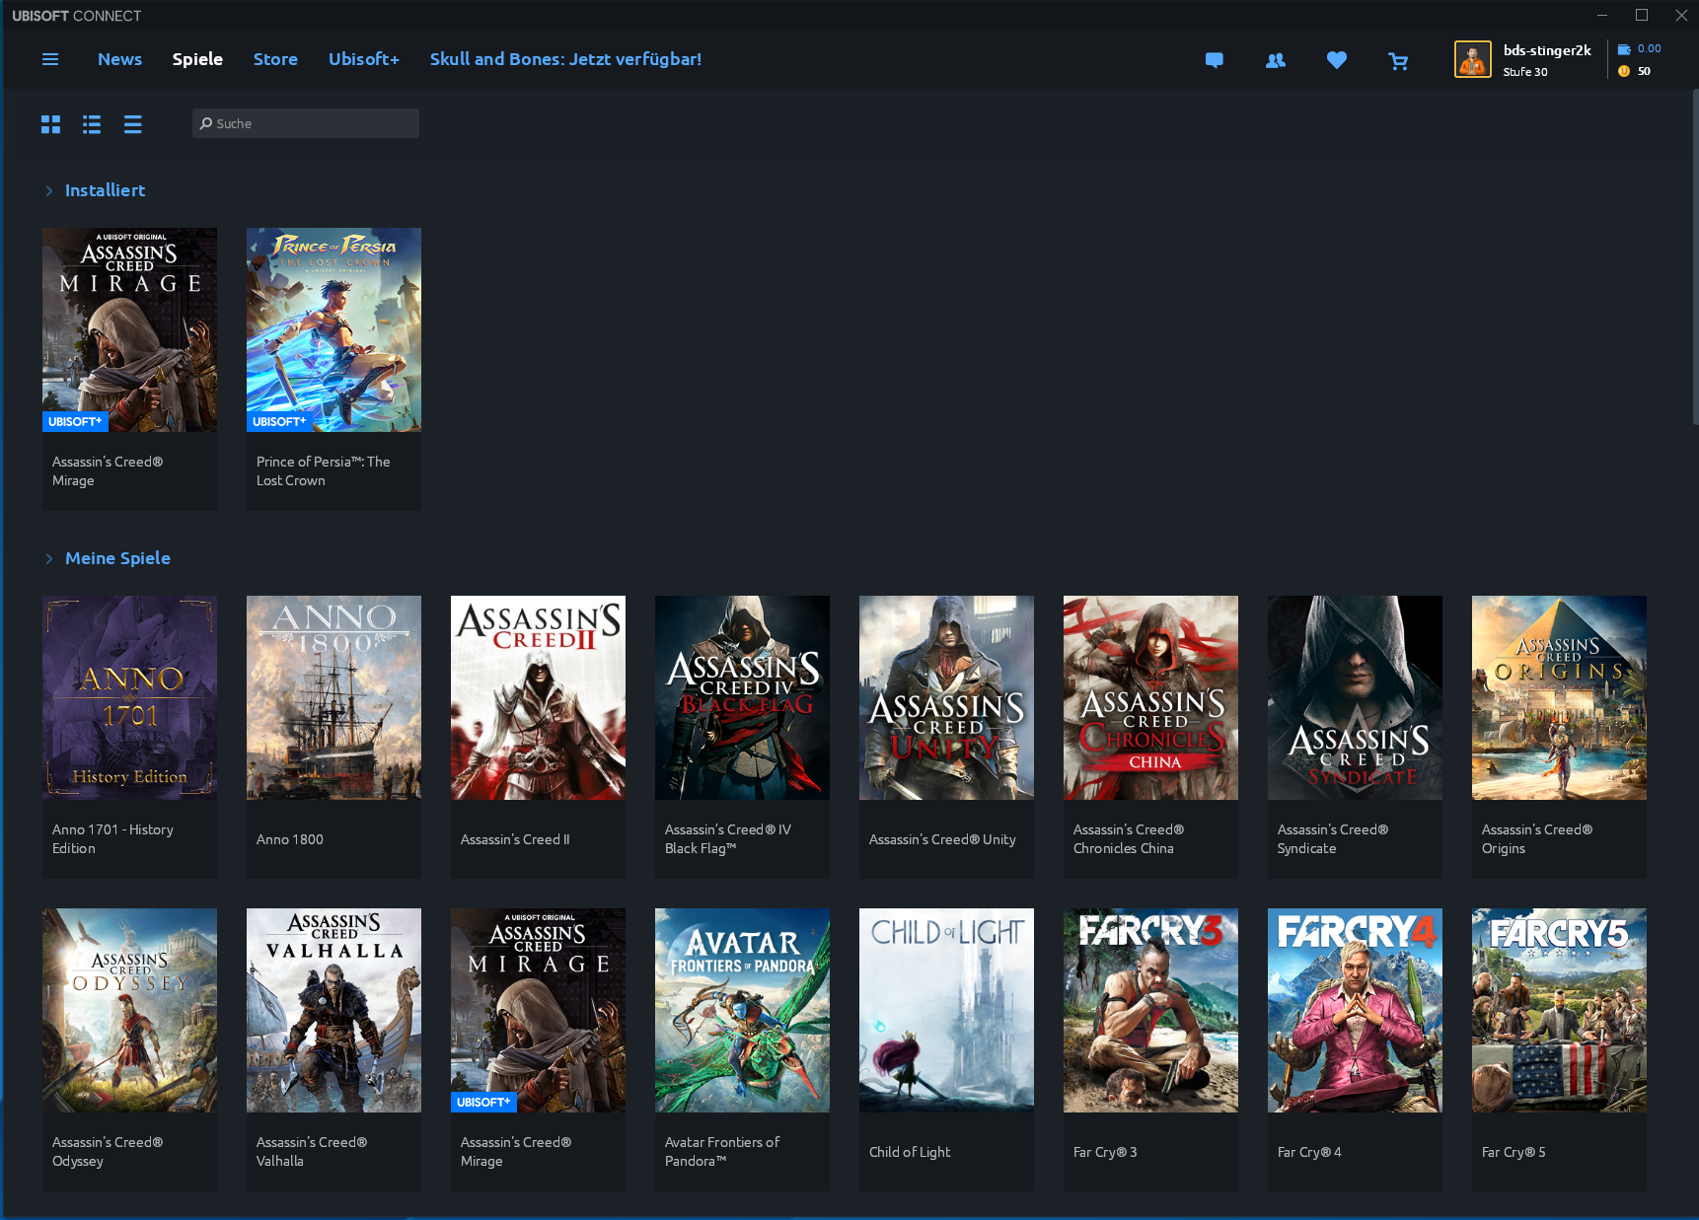Click the Meine Spiele section heading
Screen dimensions: 1699x1220
pos(117,558)
